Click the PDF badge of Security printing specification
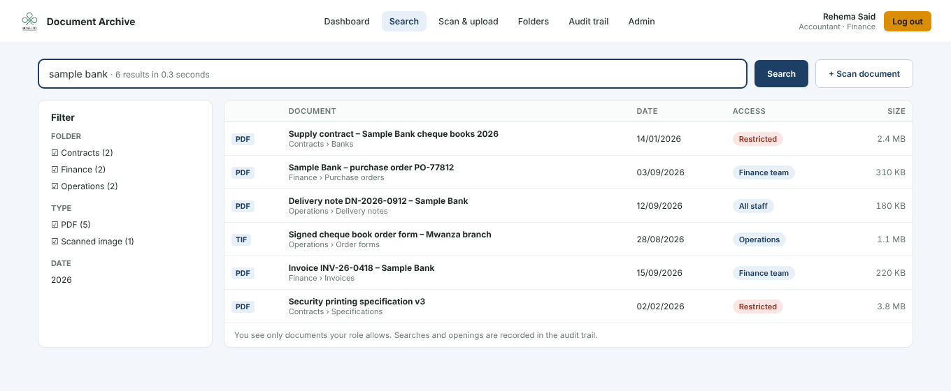The height and width of the screenshot is (391, 951). coord(243,307)
